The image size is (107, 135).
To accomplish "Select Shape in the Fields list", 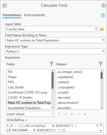I will pos(29,77).
